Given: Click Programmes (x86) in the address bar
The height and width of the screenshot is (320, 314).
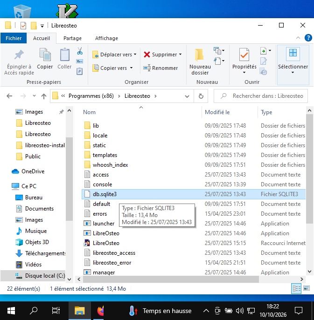Looking at the screenshot, I should point(91,96).
